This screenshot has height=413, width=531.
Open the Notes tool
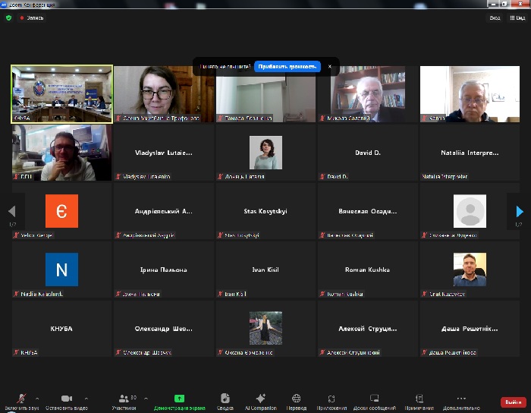coord(419,399)
